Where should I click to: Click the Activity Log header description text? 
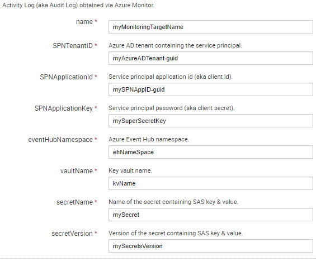[78, 5]
